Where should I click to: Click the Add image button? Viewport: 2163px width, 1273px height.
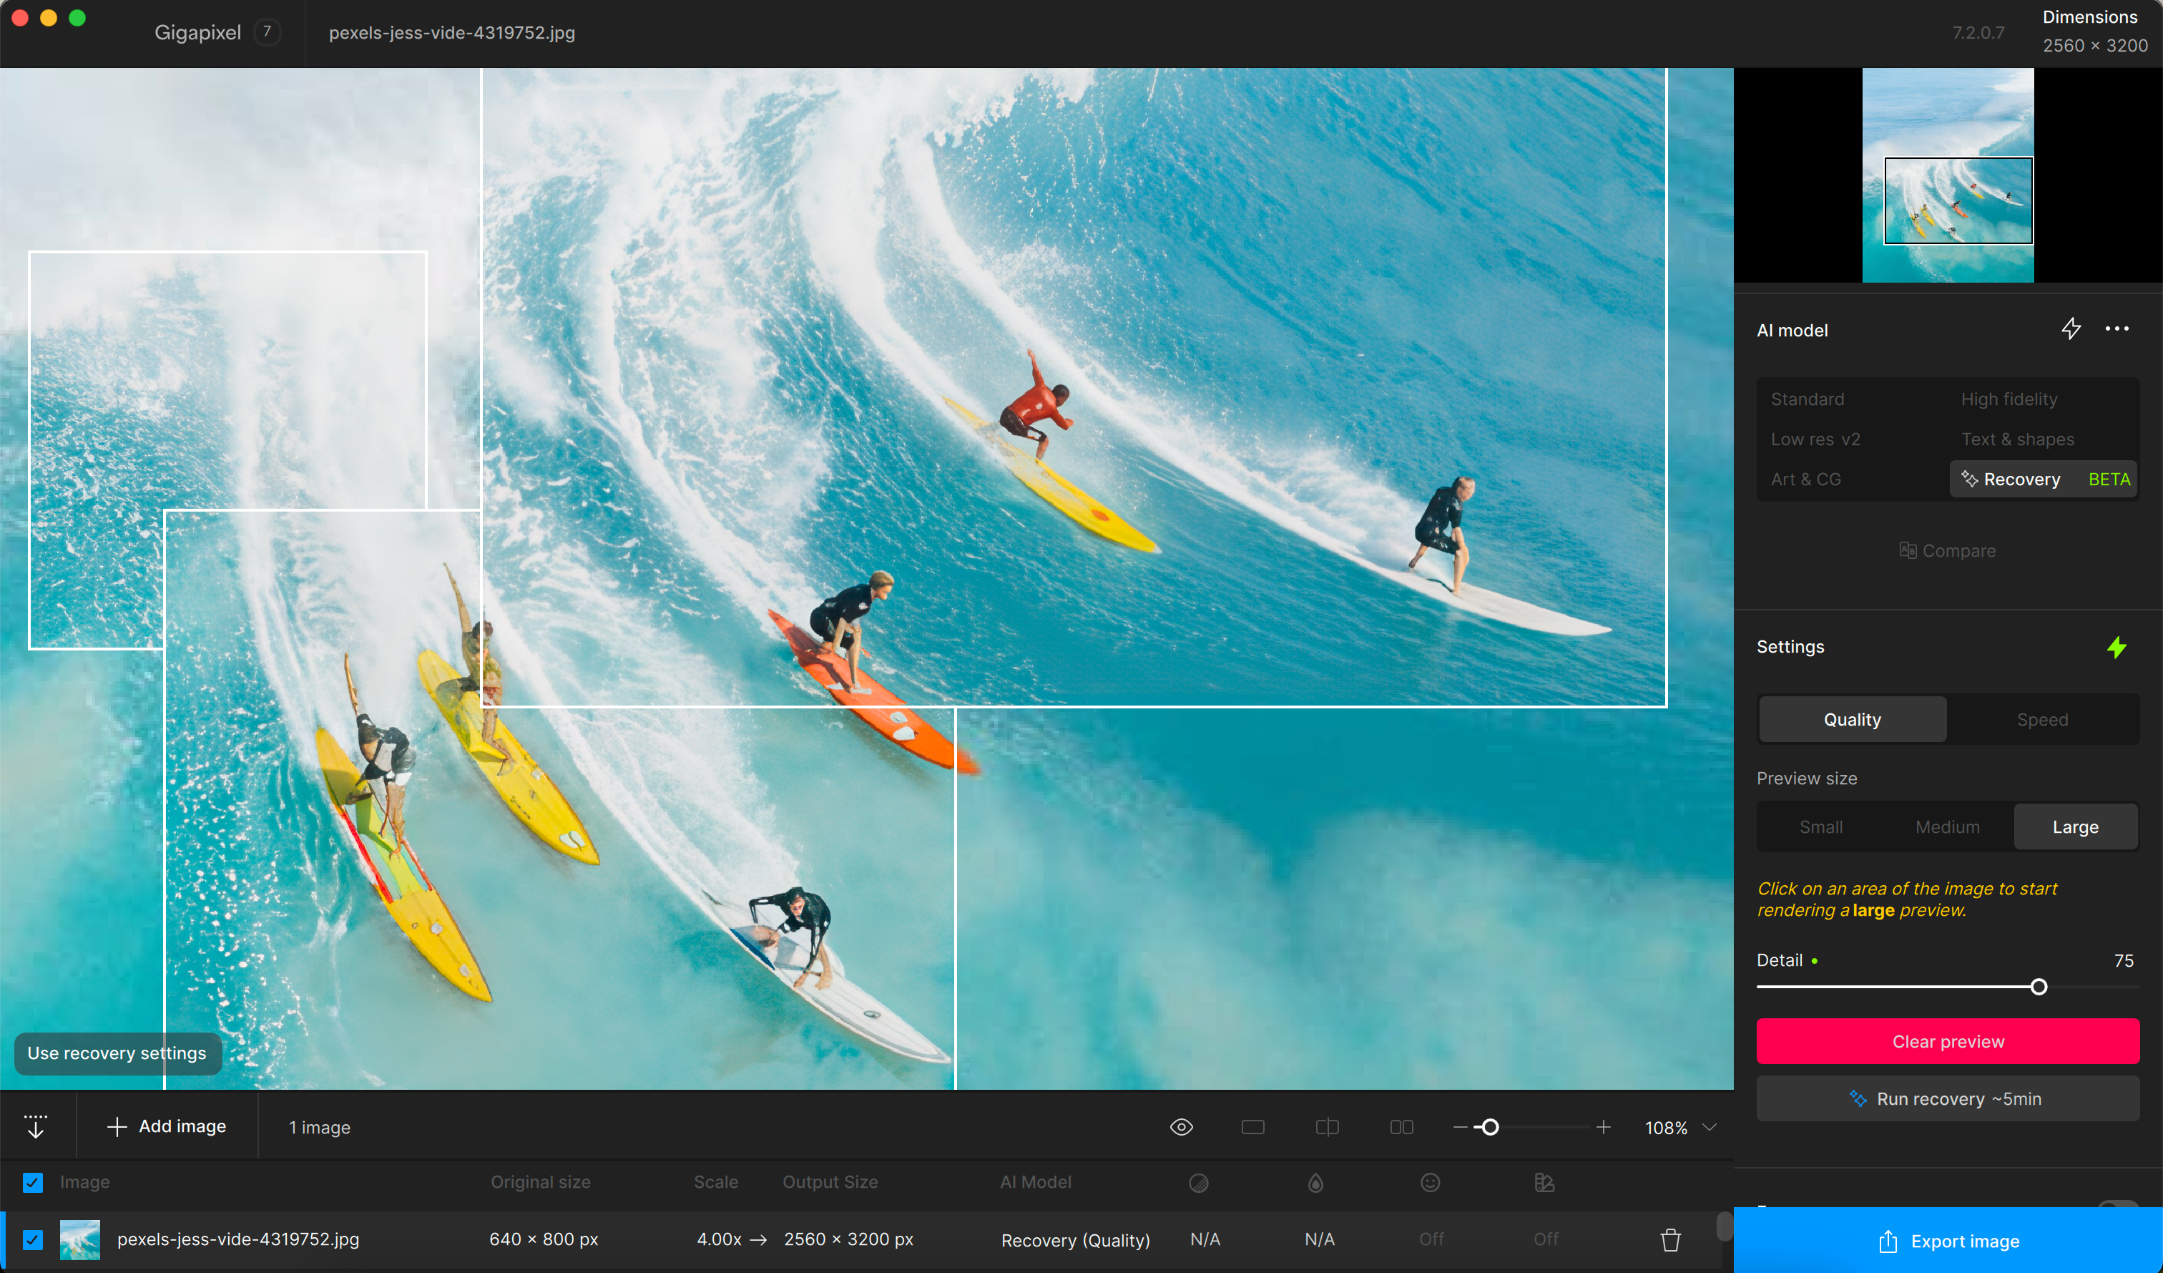click(167, 1126)
